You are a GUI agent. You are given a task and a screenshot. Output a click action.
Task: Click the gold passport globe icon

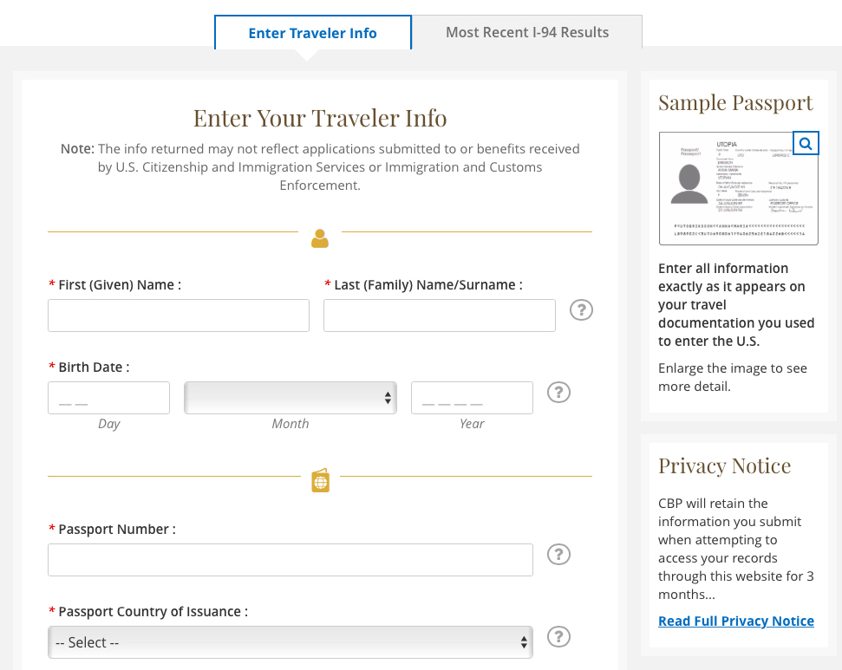[320, 481]
